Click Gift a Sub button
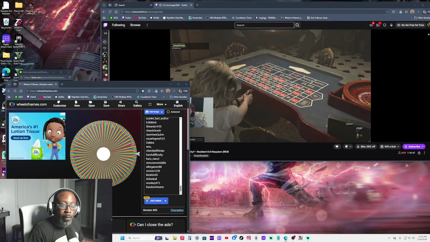 tap(390, 147)
